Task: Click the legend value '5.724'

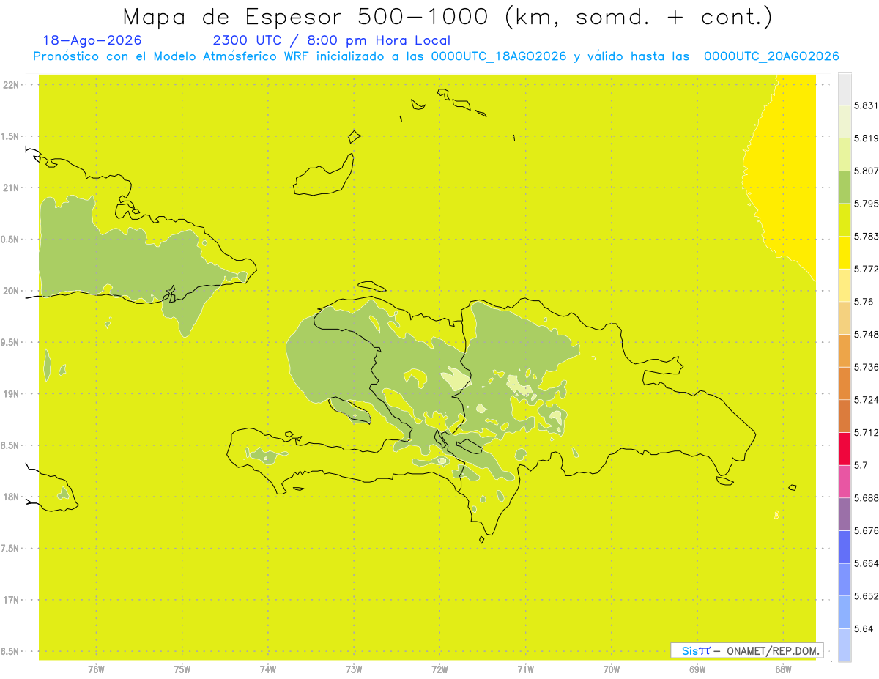Action: [x=867, y=400]
